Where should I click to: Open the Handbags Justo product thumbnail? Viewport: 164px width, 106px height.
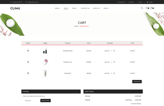(x=45, y=62)
